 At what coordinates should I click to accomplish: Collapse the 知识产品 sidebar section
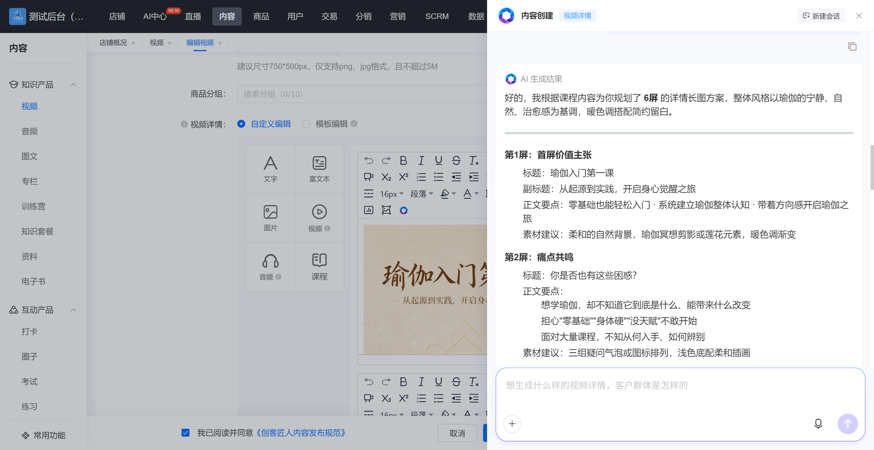(x=73, y=84)
